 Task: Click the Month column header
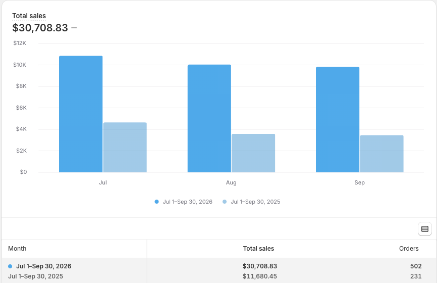17,249
